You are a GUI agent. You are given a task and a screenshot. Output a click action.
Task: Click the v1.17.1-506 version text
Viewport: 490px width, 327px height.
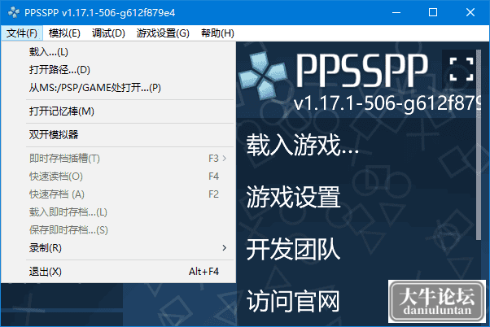click(x=387, y=102)
